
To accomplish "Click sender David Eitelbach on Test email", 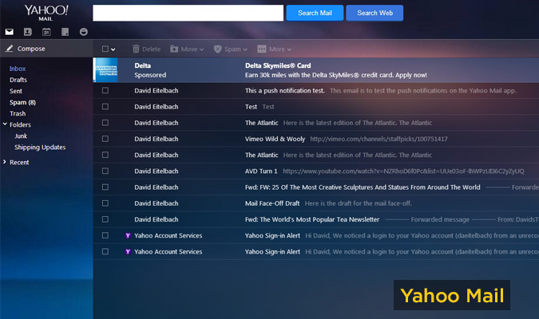I will pyautogui.click(x=157, y=107).
